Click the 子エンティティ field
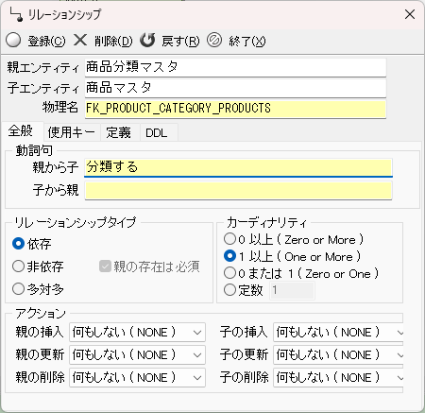 (x=235, y=88)
